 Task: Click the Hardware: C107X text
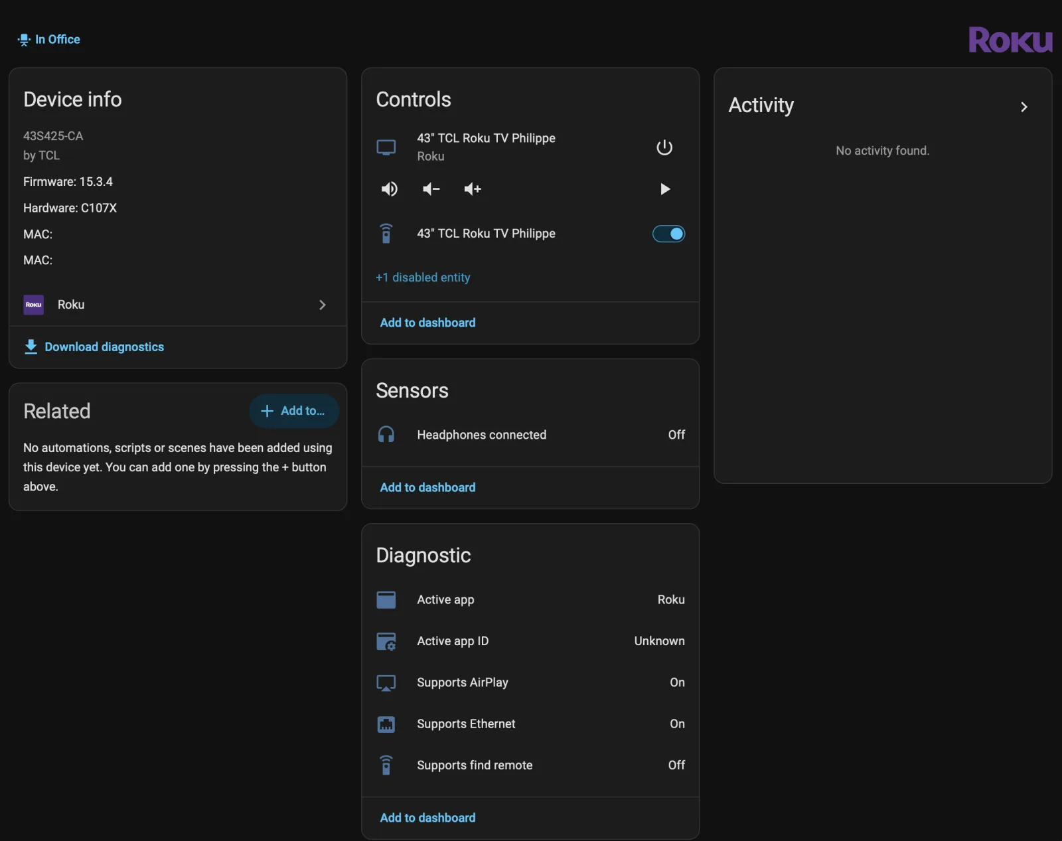(70, 208)
